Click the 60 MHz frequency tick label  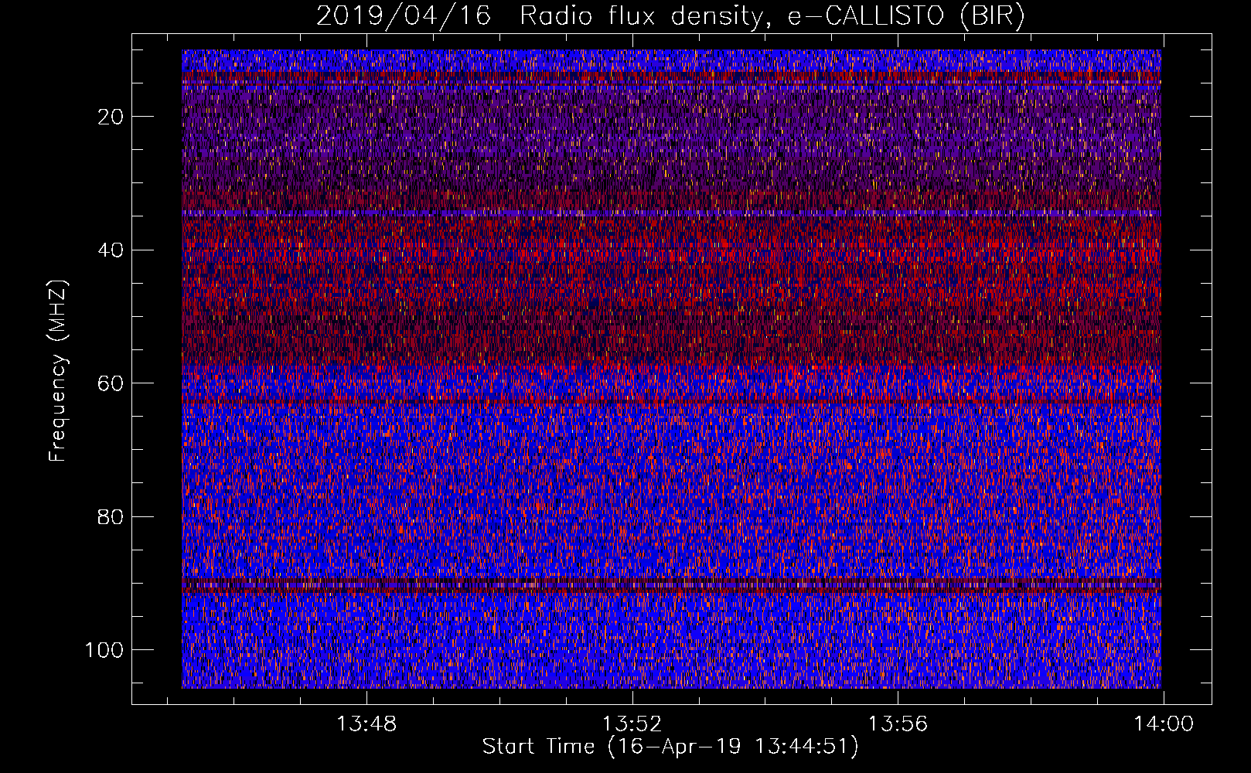pos(111,383)
